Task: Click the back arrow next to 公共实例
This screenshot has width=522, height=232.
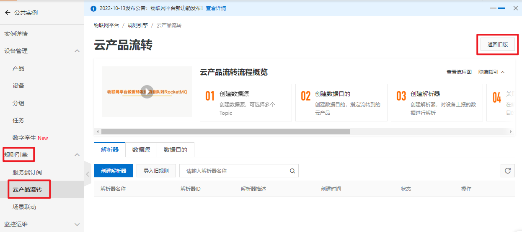Action: click(7, 13)
